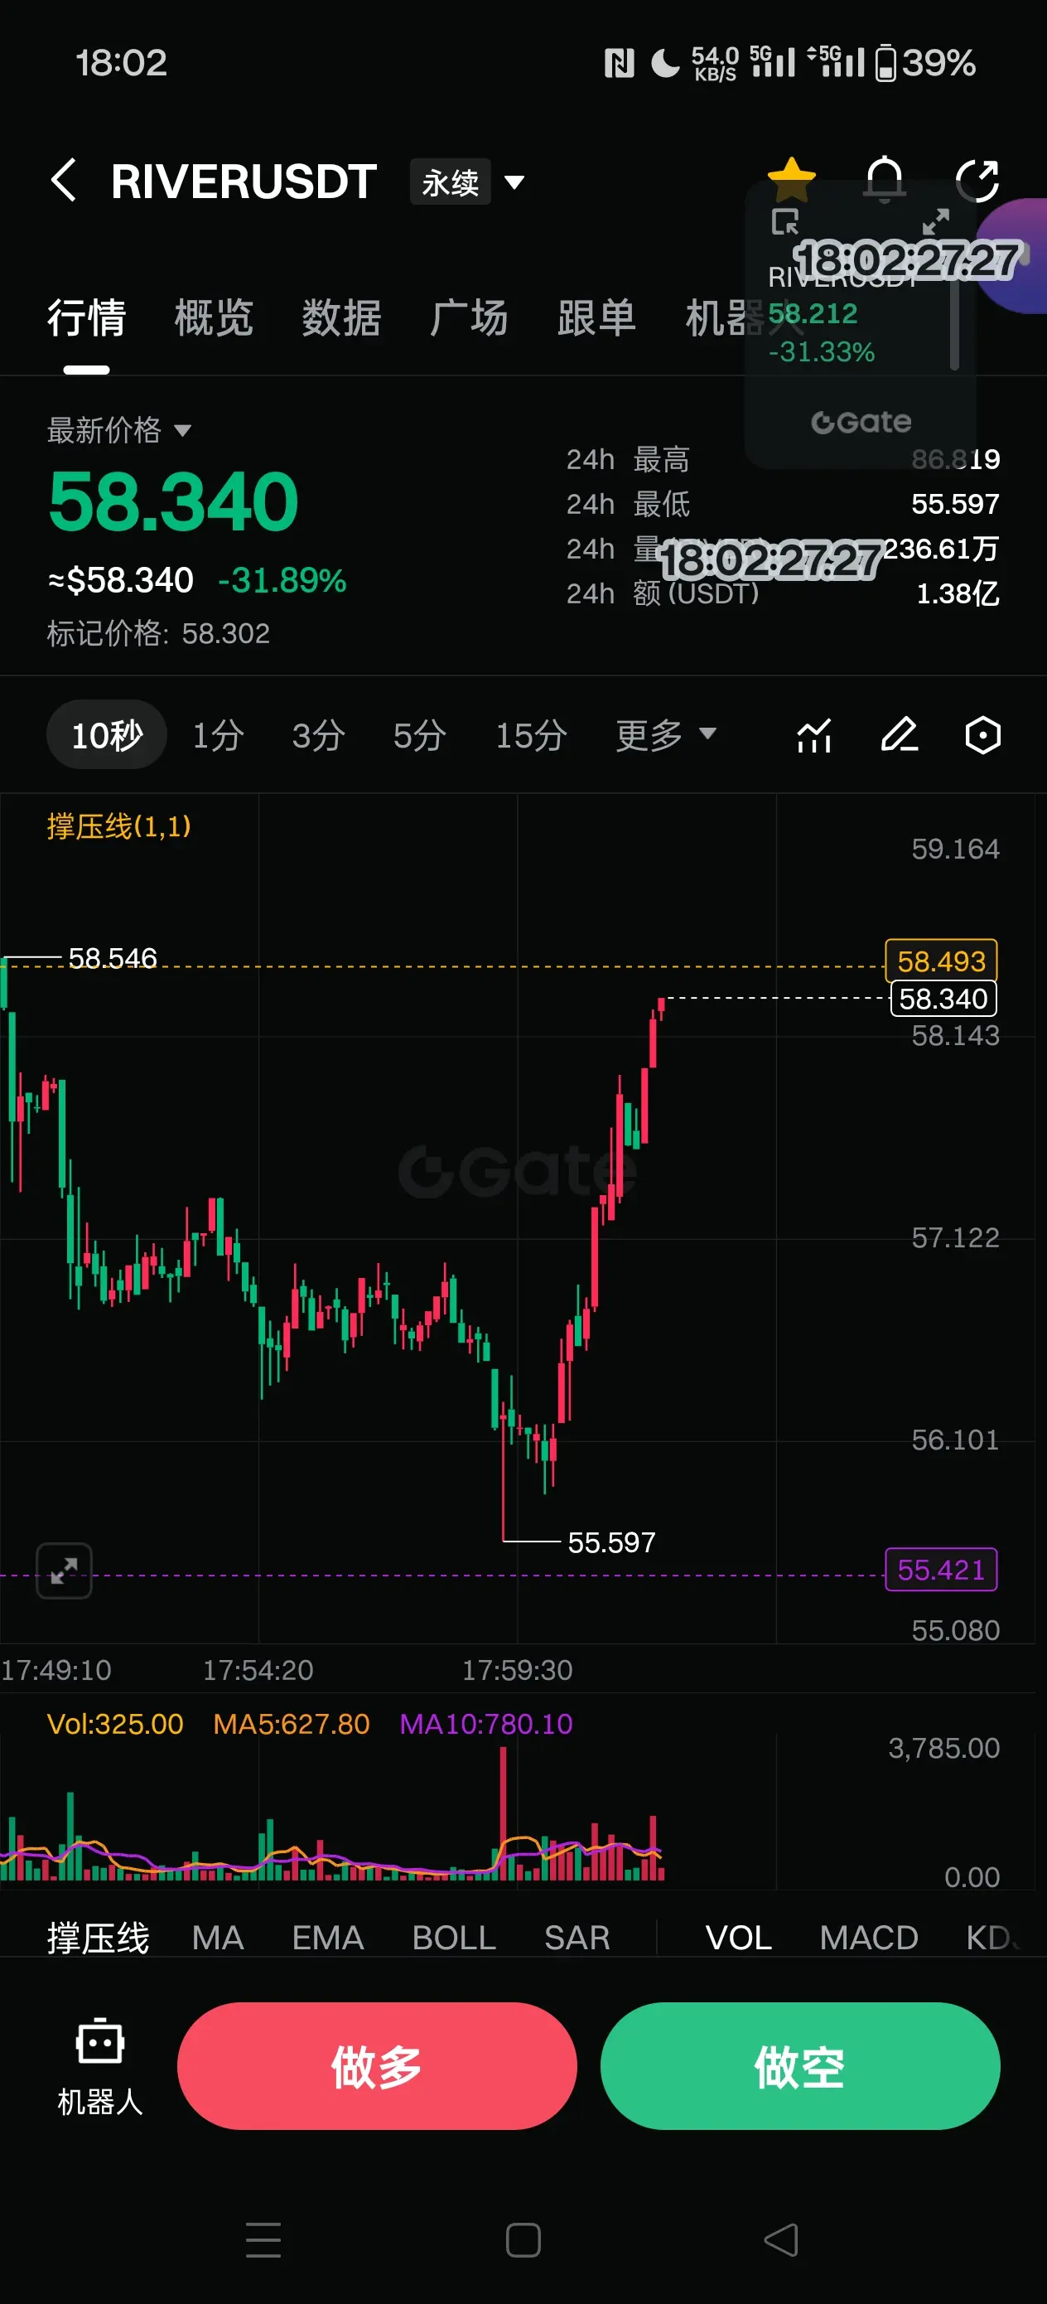Enable the MA indicator

[217, 1939]
